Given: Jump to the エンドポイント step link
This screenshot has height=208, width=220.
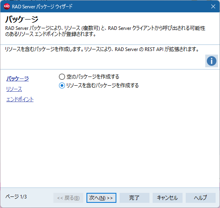Looking at the screenshot, I should click(20, 100).
